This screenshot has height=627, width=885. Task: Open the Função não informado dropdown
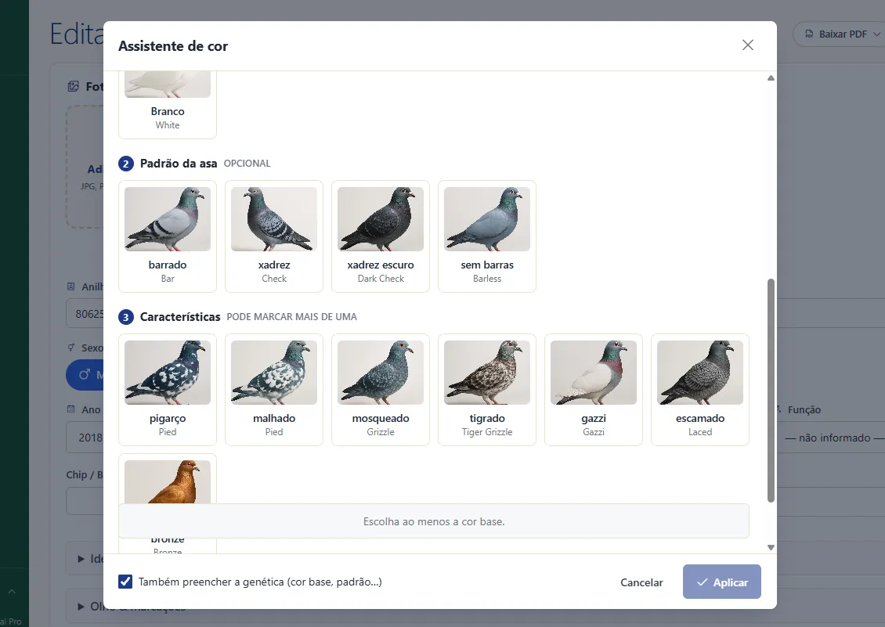pyautogui.click(x=833, y=438)
